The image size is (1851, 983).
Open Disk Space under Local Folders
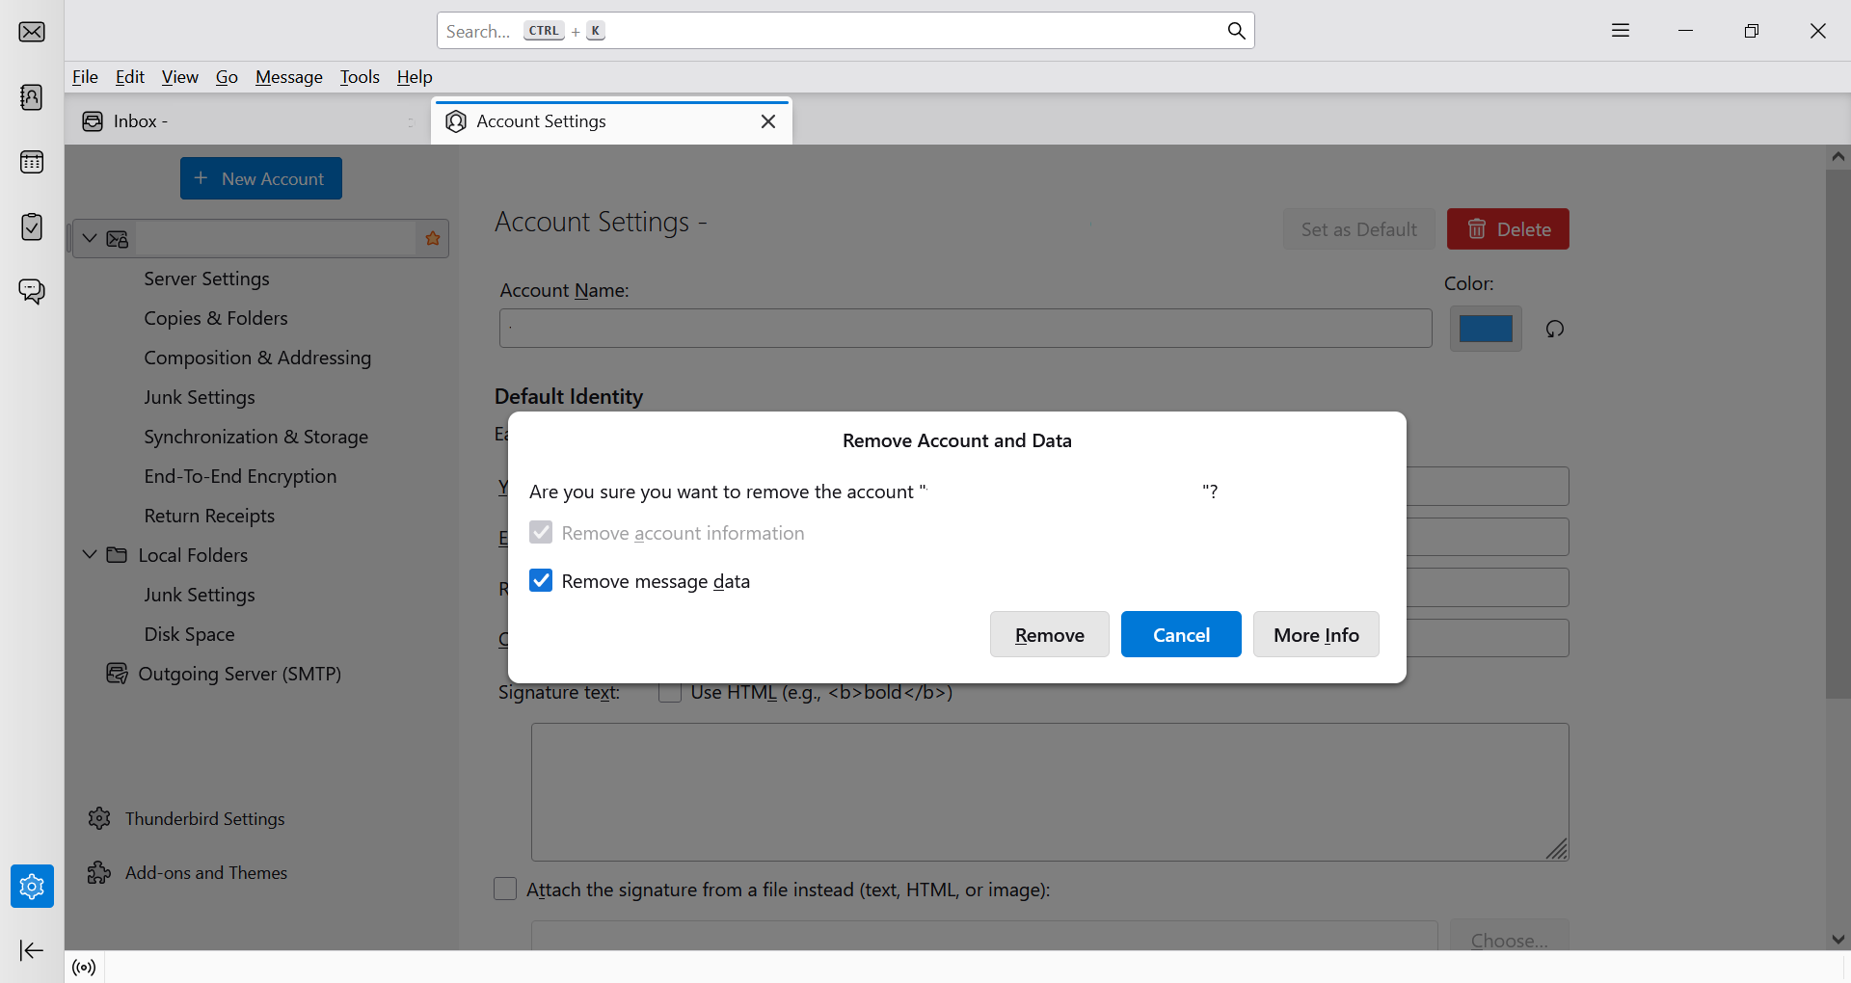189,634
